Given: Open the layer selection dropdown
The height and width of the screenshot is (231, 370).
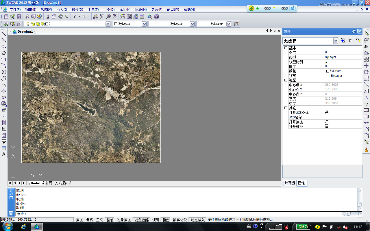Looking at the screenshot, I should point(108,24).
